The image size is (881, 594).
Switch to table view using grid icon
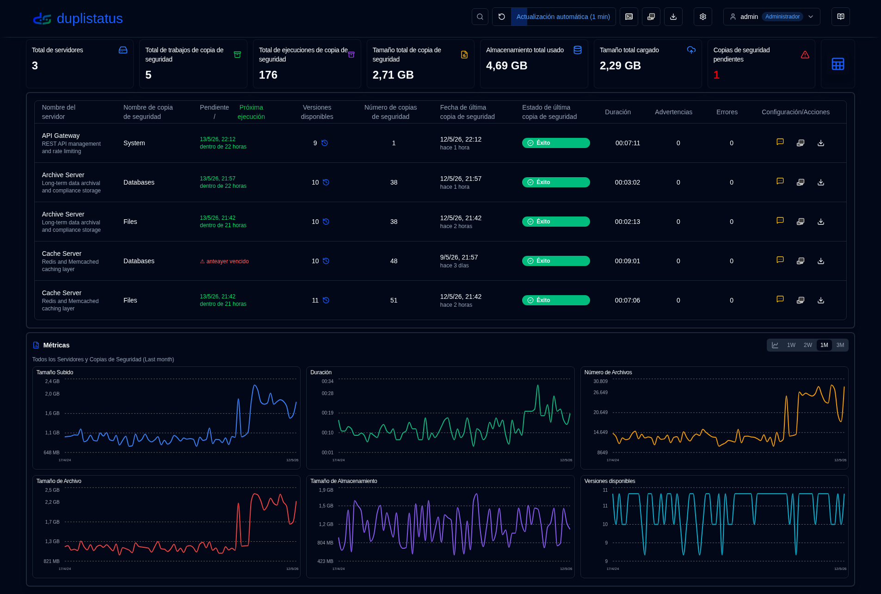coord(838,64)
